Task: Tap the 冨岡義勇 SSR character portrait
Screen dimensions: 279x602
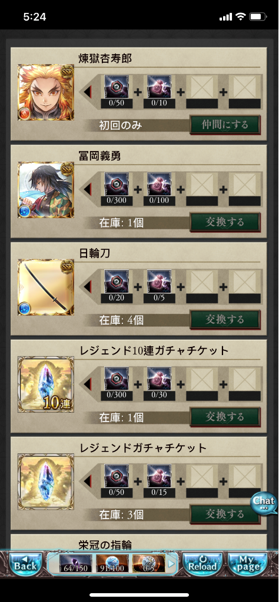Action: click(x=46, y=190)
